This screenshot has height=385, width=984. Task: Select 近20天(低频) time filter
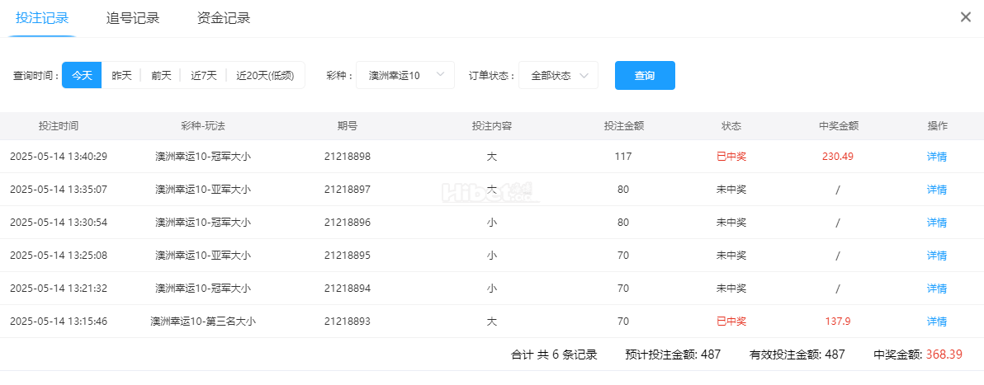click(x=264, y=75)
